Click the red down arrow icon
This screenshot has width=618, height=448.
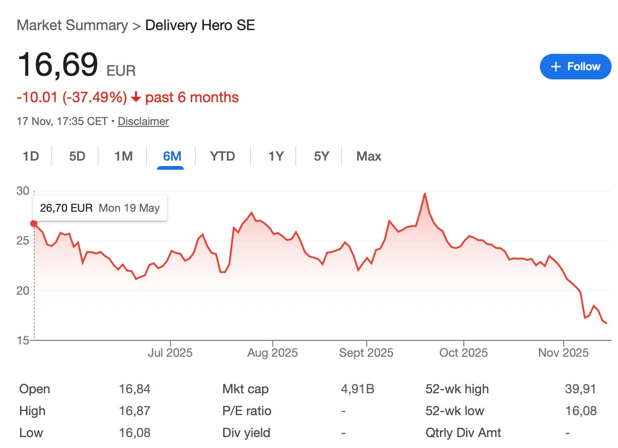pyautogui.click(x=136, y=97)
